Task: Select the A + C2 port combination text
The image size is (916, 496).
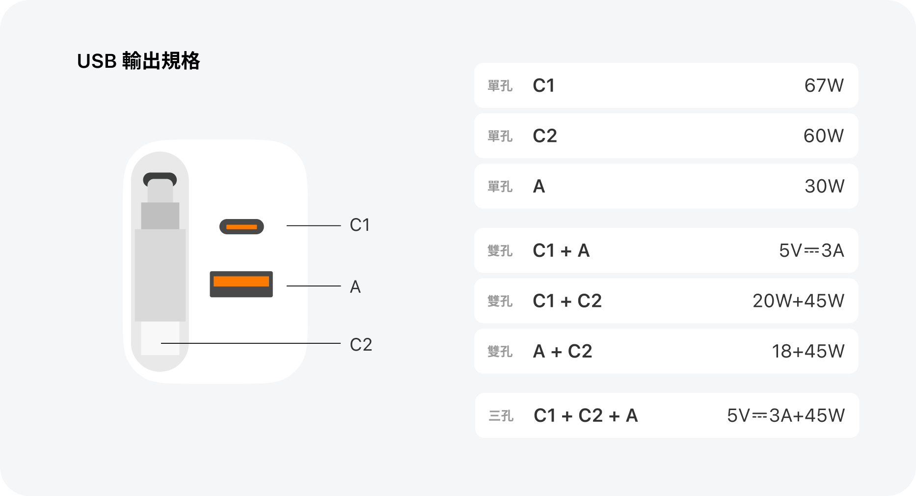Action: click(563, 352)
